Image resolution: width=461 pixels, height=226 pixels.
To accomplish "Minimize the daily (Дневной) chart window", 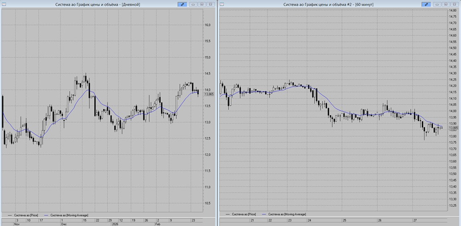I will tap(193, 5).
